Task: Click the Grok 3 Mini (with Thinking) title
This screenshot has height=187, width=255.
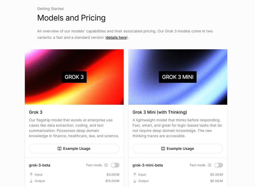Action: pos(160,112)
